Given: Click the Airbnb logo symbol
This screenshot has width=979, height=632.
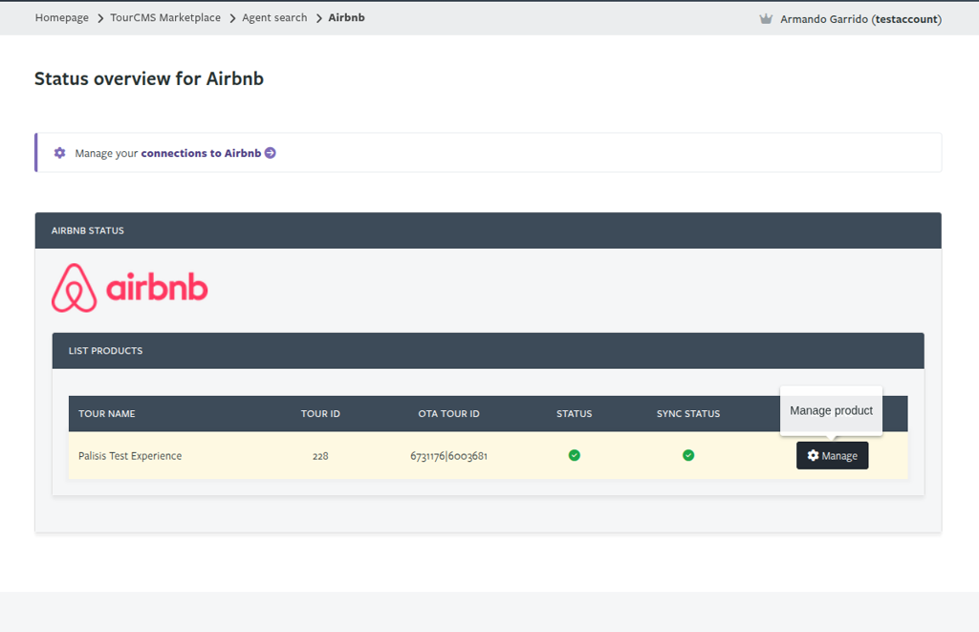Looking at the screenshot, I should [x=75, y=288].
